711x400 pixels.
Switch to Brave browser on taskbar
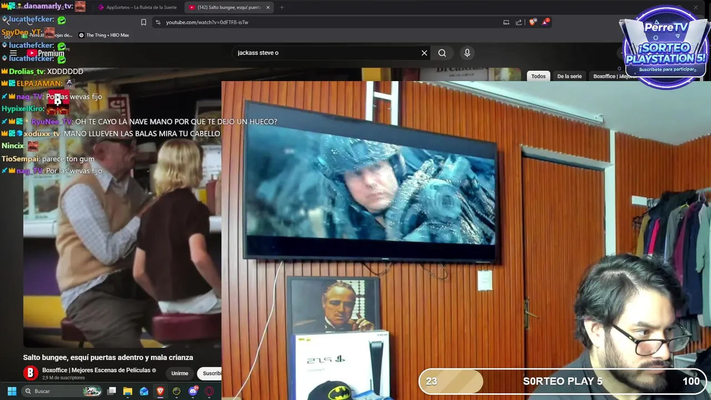pyautogui.click(x=161, y=391)
